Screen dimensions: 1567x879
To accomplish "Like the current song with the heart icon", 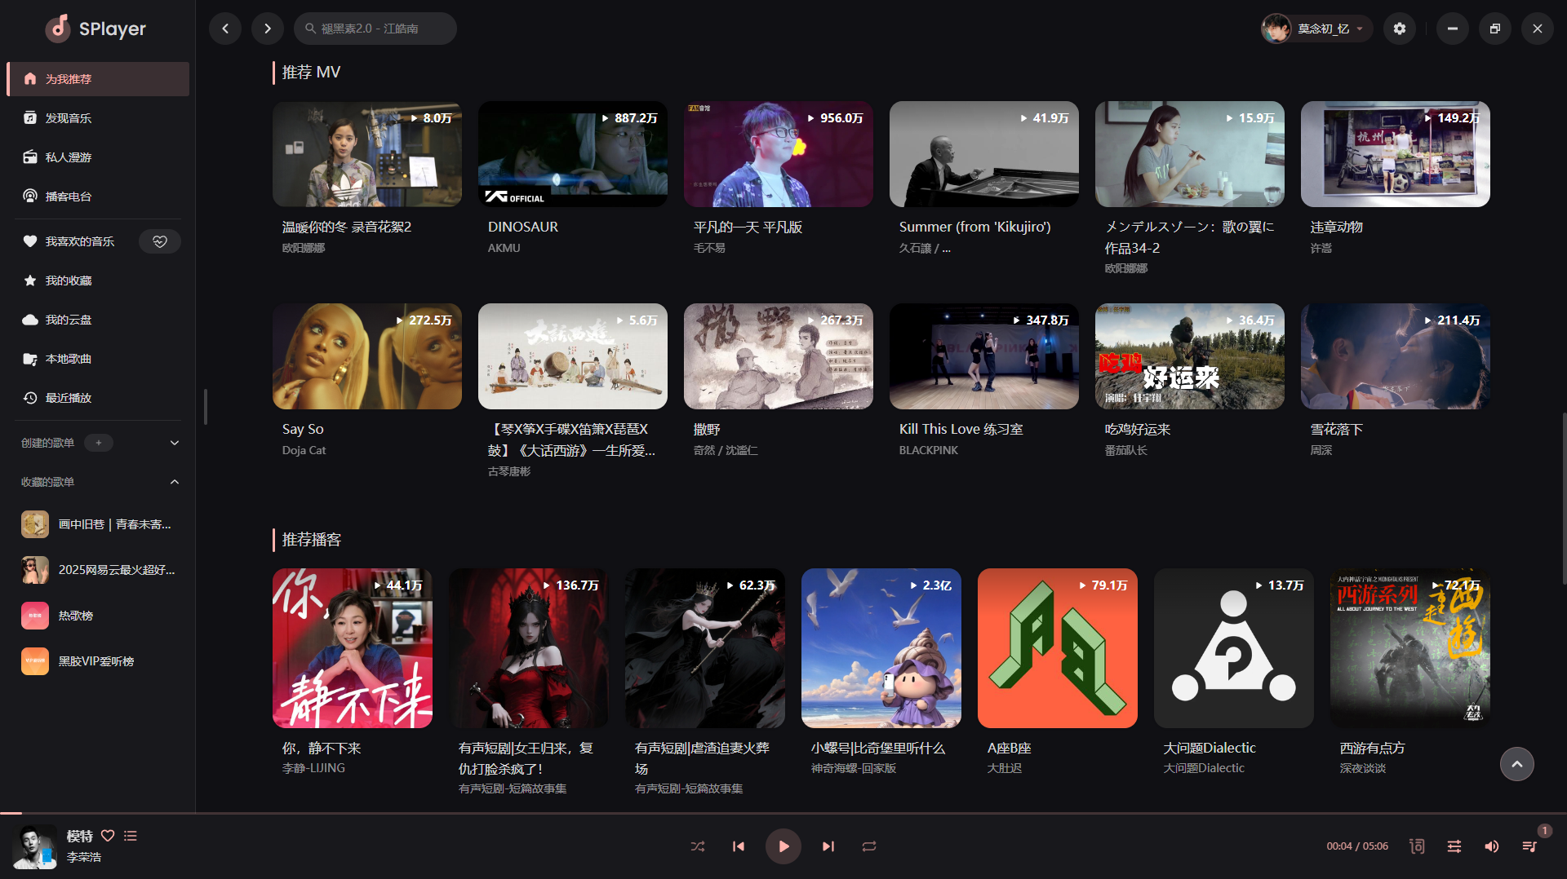I will [108, 836].
